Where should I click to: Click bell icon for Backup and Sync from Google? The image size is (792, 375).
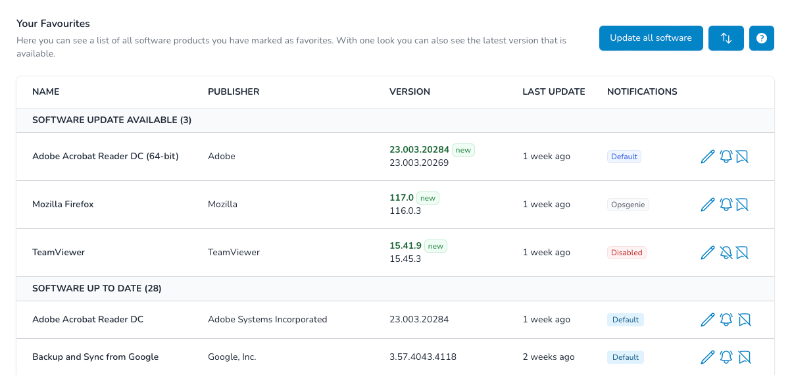click(x=726, y=357)
